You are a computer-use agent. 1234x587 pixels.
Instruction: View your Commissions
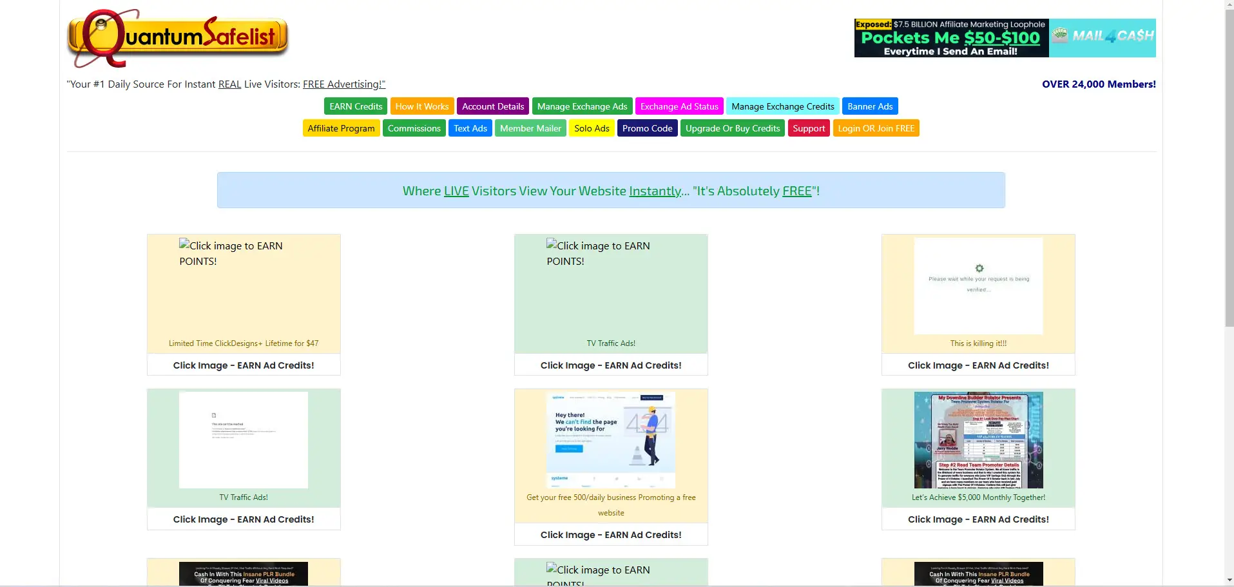[414, 128]
